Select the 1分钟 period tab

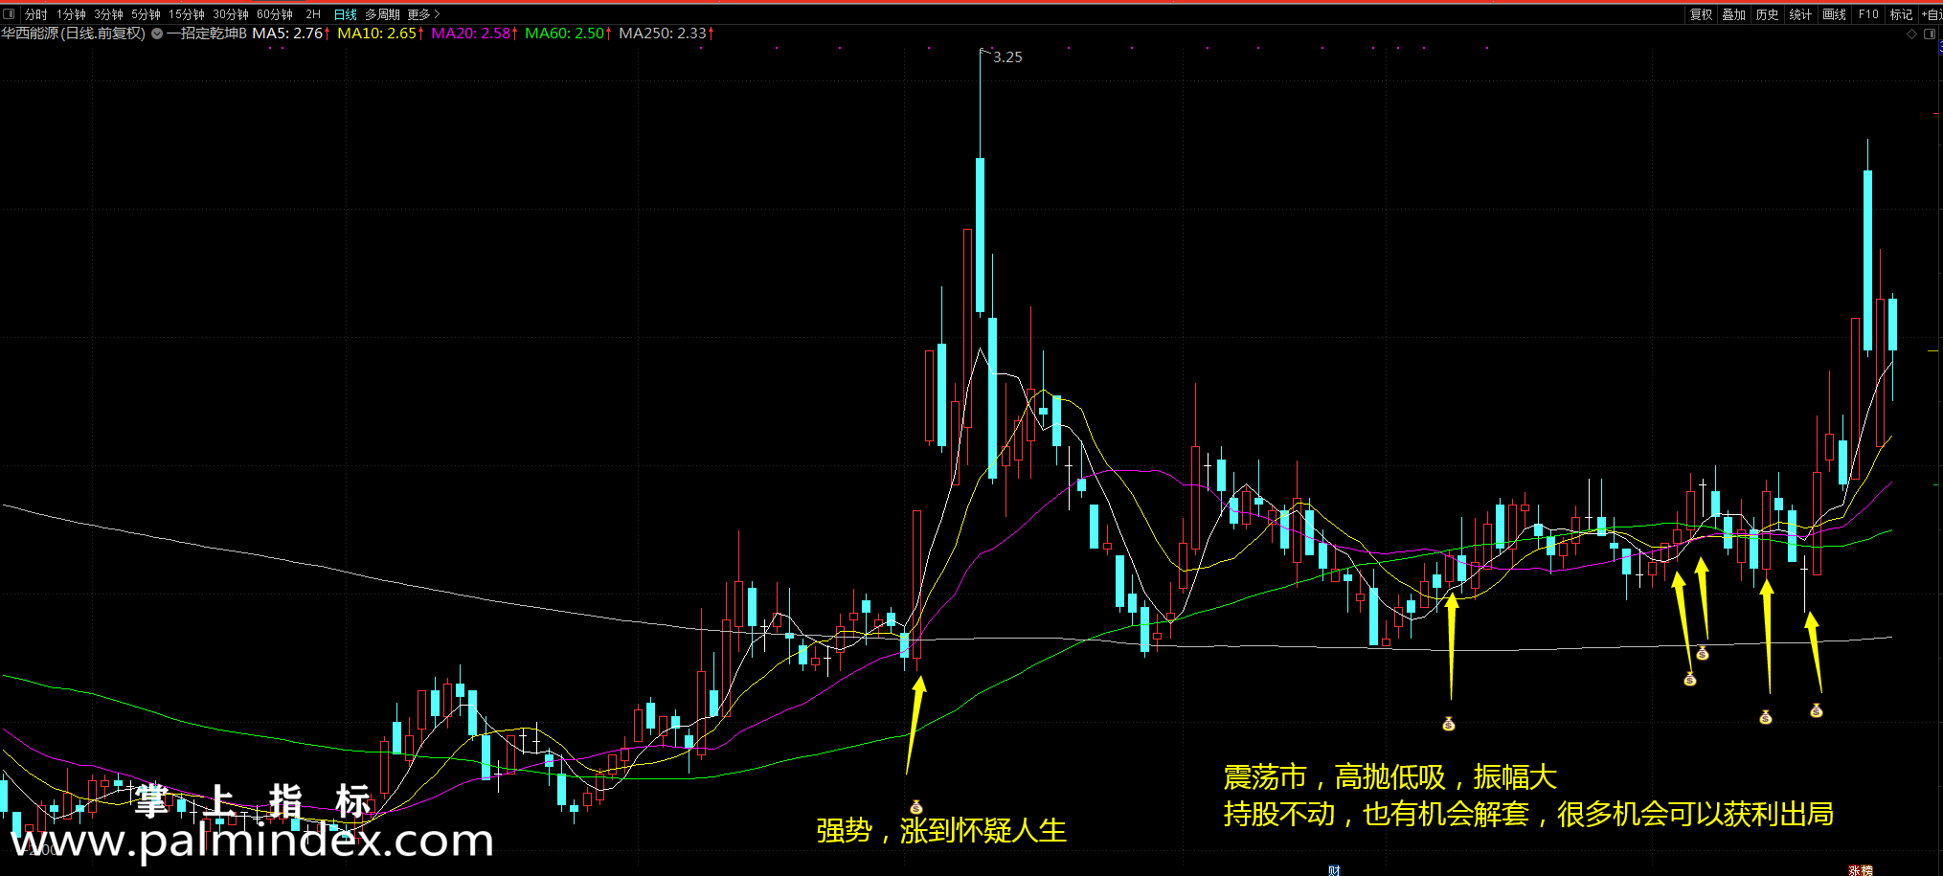coord(72,14)
